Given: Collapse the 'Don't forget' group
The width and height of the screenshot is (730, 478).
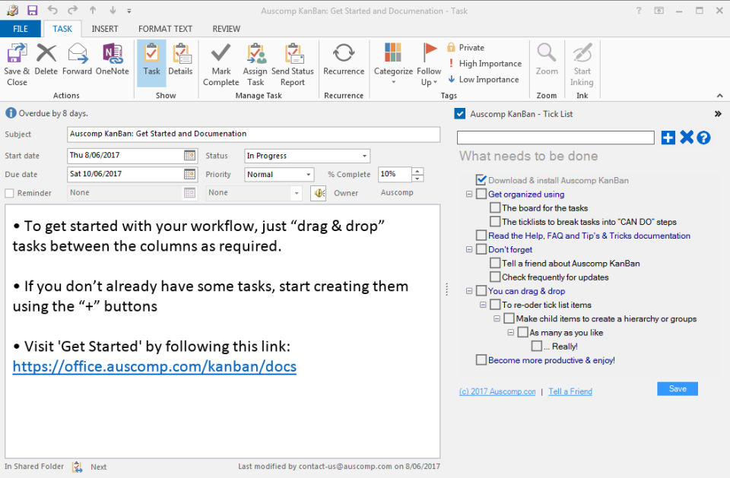Looking at the screenshot, I should coord(468,249).
